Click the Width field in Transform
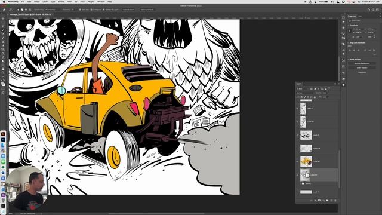The height and width of the screenshot is (215, 382). (x=358, y=29)
